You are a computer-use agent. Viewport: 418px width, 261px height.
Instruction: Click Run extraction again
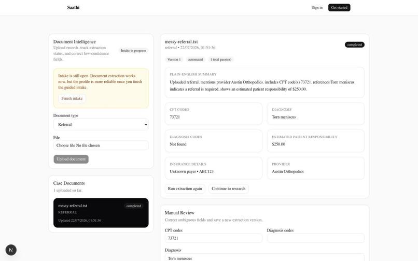pos(185,189)
